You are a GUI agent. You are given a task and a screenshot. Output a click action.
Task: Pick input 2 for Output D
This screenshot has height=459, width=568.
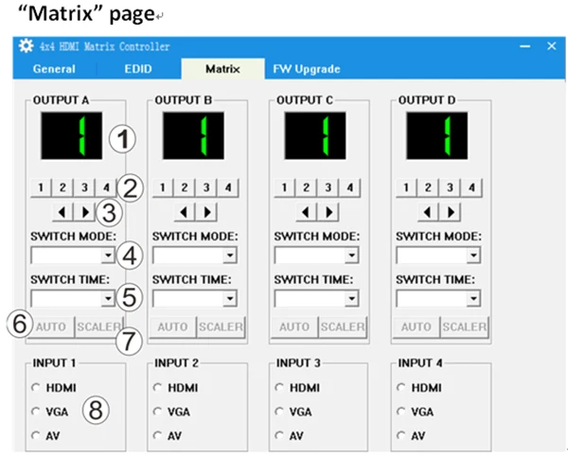pyautogui.click(x=428, y=187)
